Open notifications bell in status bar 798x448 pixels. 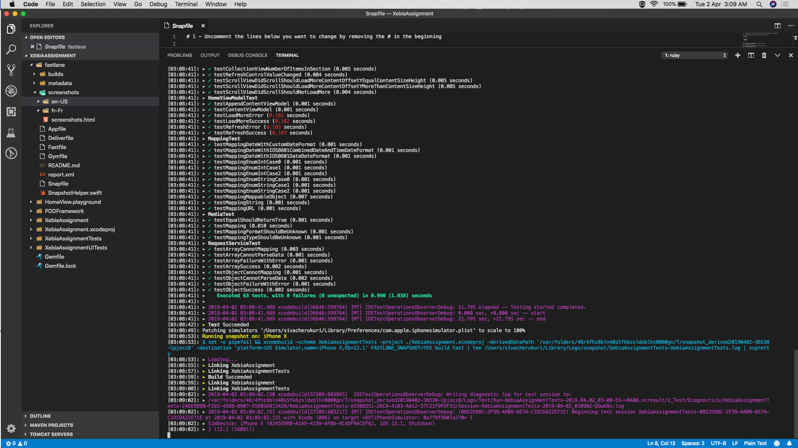(789, 443)
